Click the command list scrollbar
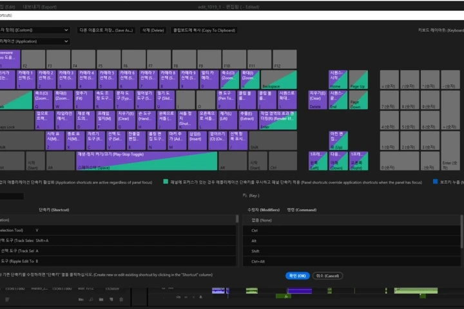464x309 pixels. tap(237, 219)
